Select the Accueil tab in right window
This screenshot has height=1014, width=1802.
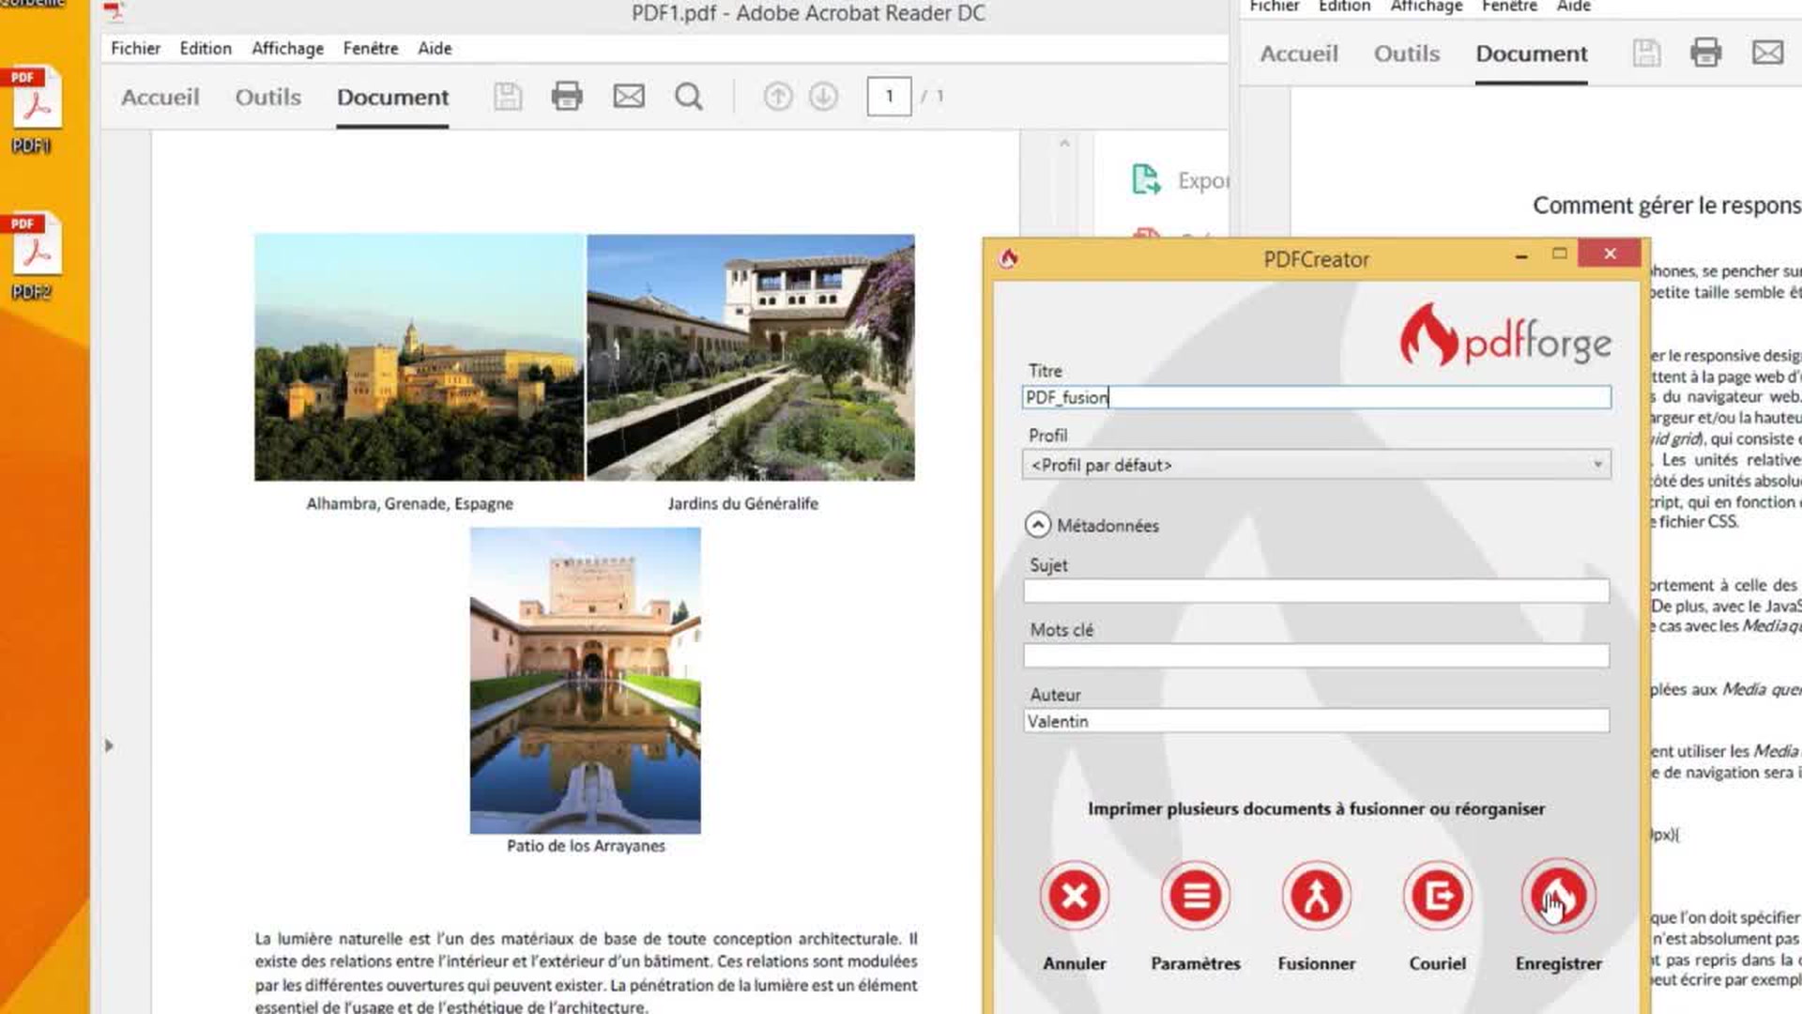click(1298, 54)
